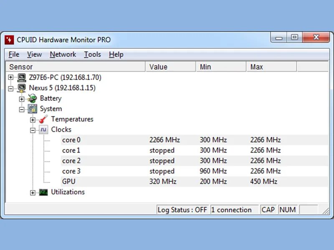Image resolution: width=334 pixels, height=250 pixels.
Task: Select the Nexus 5 (192.168.1.15) entry
Action: click(62, 88)
